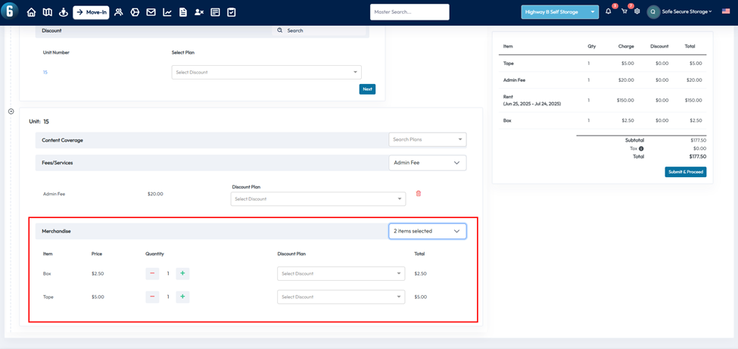Increase Tape quantity with plus button
738x349 pixels.
[182, 297]
